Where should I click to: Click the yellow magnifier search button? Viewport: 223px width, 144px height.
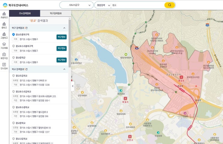click(170, 5)
